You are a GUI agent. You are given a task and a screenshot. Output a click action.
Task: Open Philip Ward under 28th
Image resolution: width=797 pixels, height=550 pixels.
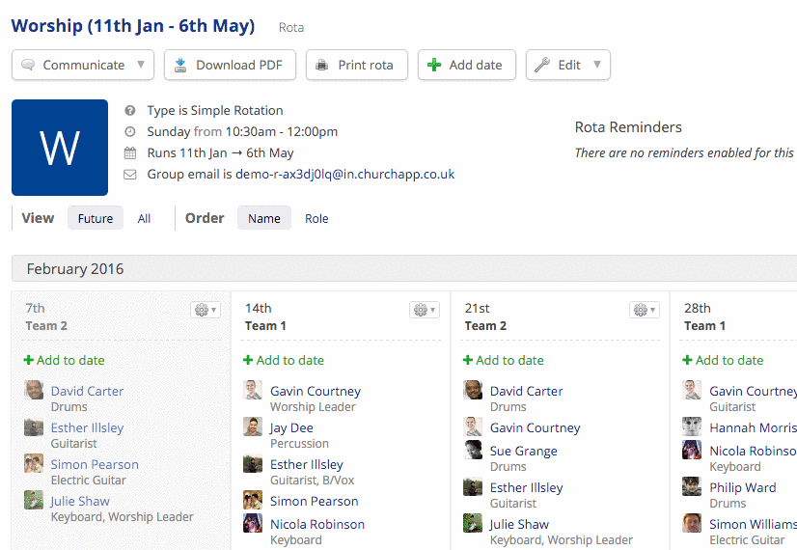[x=743, y=487]
